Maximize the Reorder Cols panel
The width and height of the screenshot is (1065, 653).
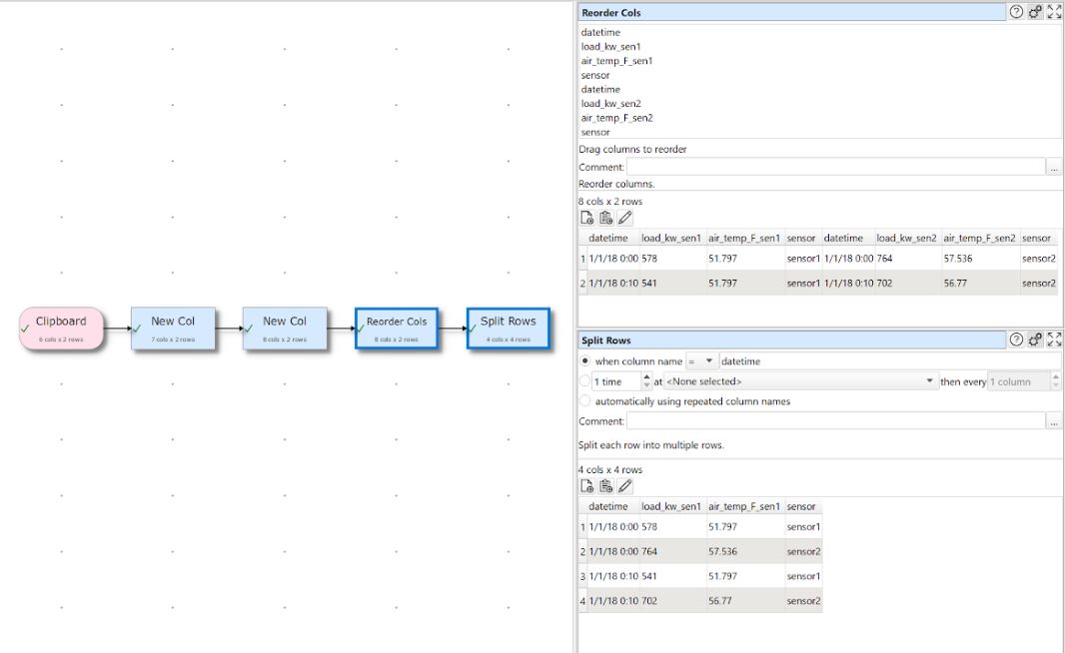(x=1053, y=13)
